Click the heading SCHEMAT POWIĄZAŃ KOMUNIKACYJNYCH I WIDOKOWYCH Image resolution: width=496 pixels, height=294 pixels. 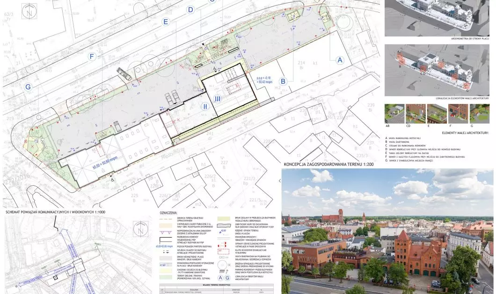55,212
